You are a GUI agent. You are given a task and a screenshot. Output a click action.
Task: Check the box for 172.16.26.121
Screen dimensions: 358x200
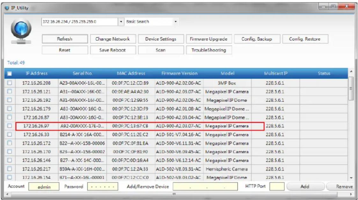(10, 92)
